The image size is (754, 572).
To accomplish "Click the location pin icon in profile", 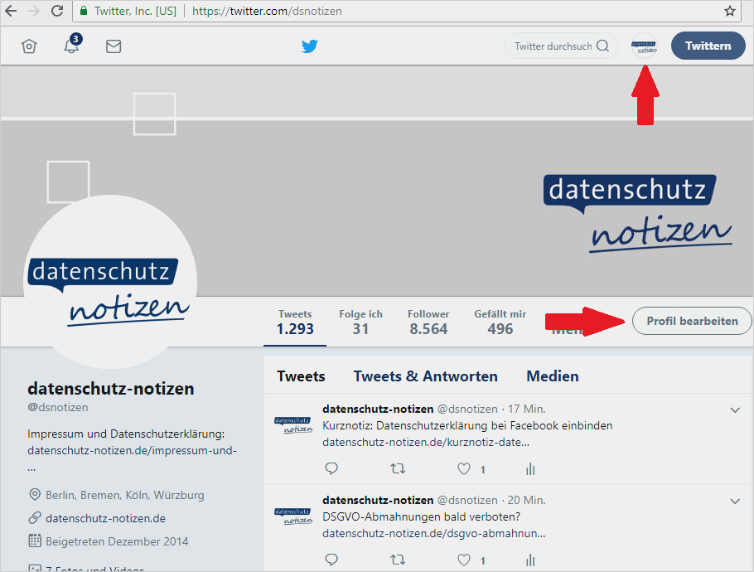I will tap(35, 495).
